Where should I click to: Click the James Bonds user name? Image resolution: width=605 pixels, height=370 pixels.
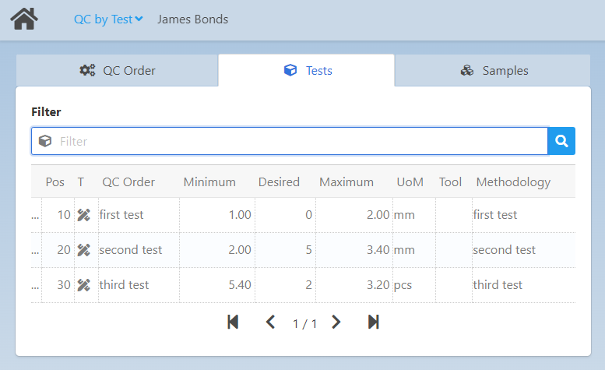[193, 19]
